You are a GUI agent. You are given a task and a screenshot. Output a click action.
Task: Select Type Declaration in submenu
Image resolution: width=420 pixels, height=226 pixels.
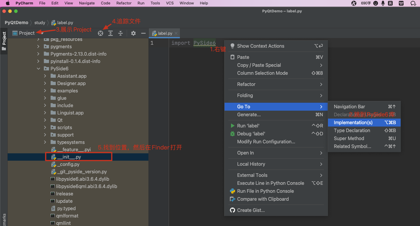[x=364, y=130]
